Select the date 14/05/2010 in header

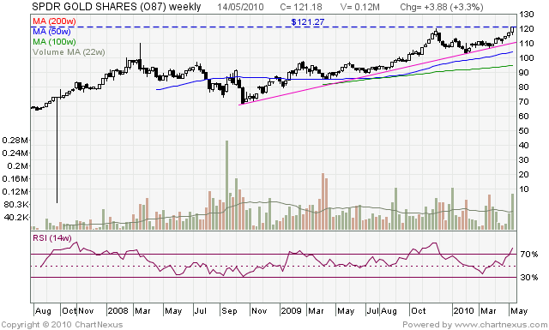pyautogui.click(x=240, y=7)
